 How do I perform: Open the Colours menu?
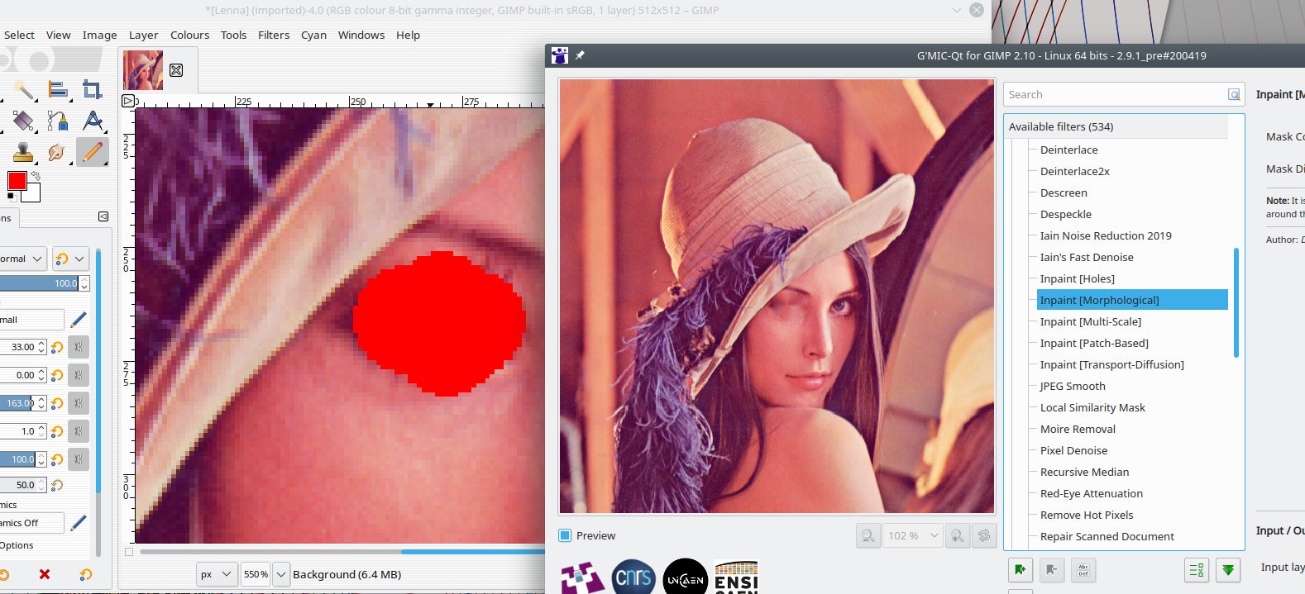click(x=189, y=35)
